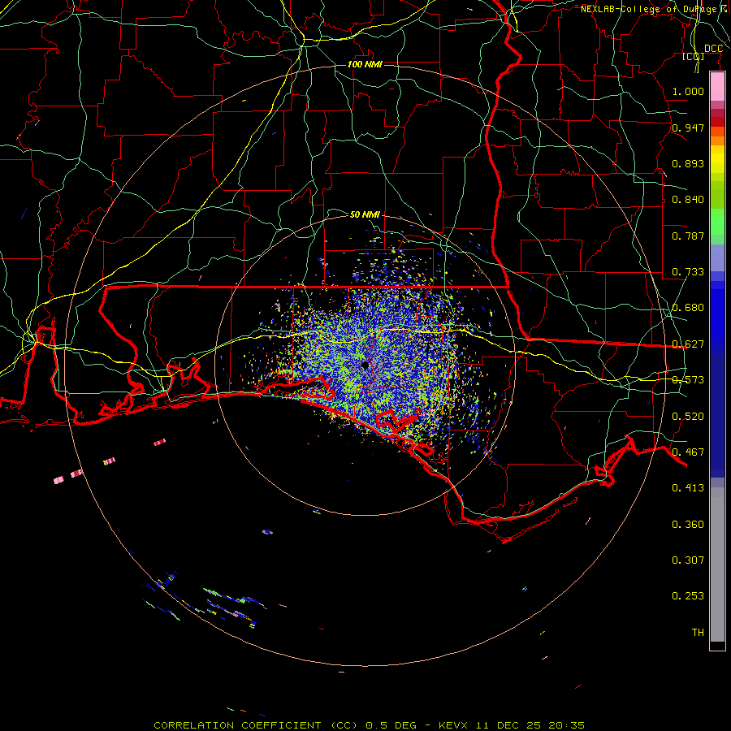The height and width of the screenshot is (731, 731).
Task: Click the [CC] units label
Action: pyautogui.click(x=694, y=57)
